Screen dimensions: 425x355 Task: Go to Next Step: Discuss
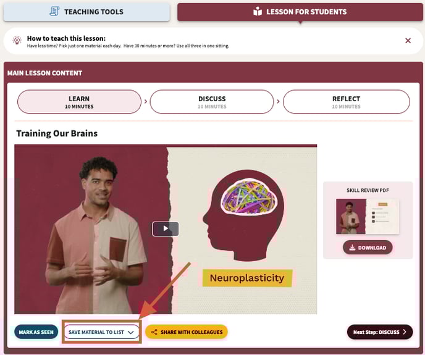coord(380,332)
